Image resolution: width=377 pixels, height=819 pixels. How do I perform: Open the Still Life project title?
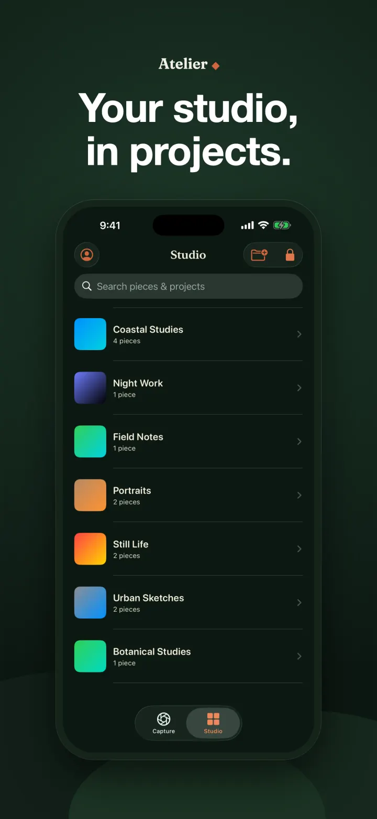click(131, 544)
